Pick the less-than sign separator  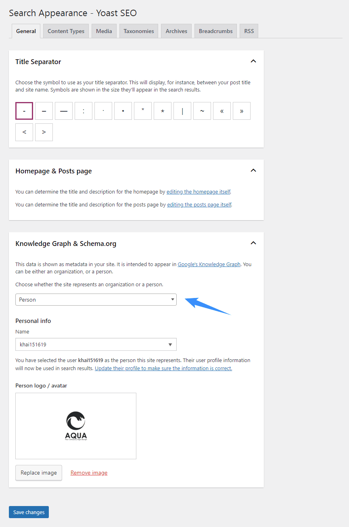pos(24,132)
